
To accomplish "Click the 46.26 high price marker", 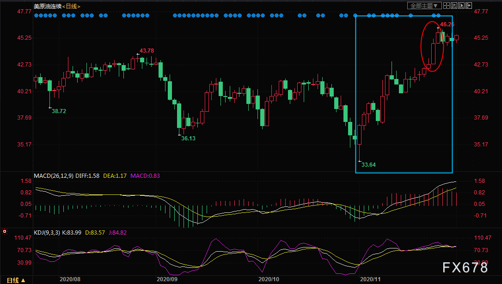I will click(x=447, y=24).
